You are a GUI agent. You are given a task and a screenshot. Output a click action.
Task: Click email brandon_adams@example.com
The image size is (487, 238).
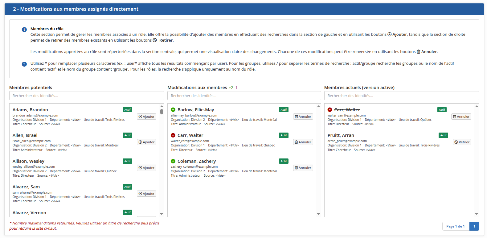[x=35, y=115]
